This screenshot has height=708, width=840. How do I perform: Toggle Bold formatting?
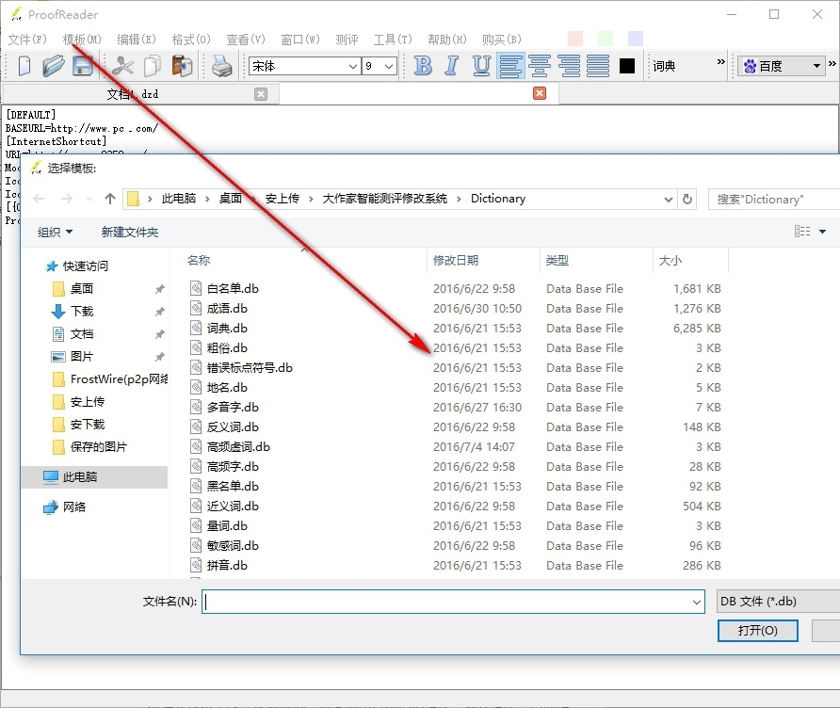tap(423, 66)
